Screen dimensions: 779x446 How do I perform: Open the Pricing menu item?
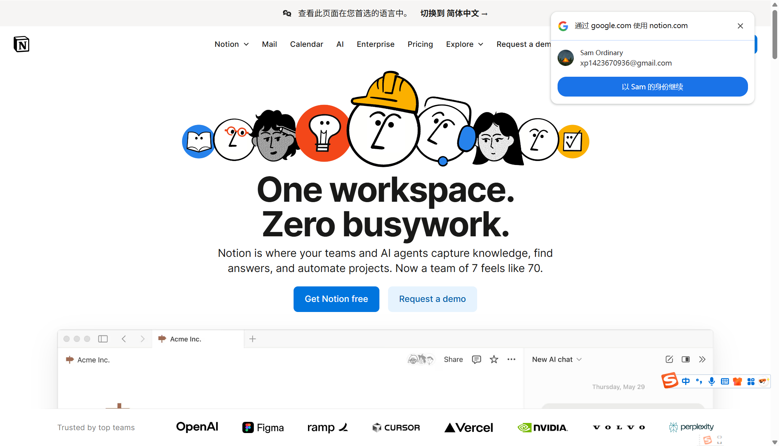(x=420, y=44)
